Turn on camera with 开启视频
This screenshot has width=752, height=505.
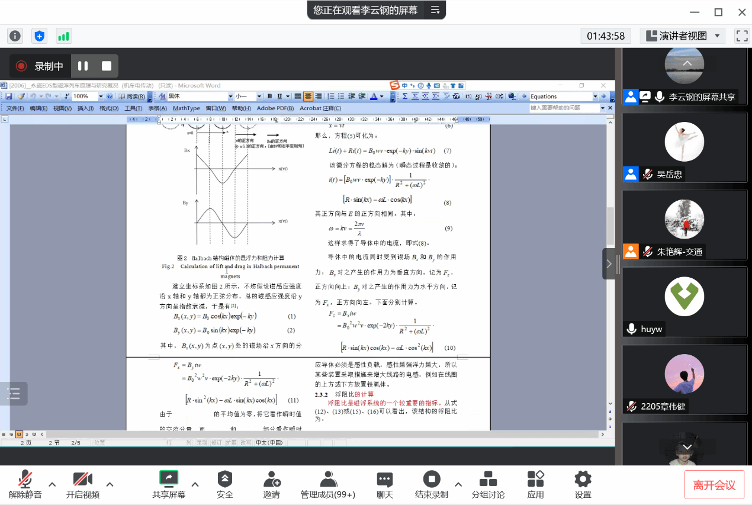pos(82,484)
